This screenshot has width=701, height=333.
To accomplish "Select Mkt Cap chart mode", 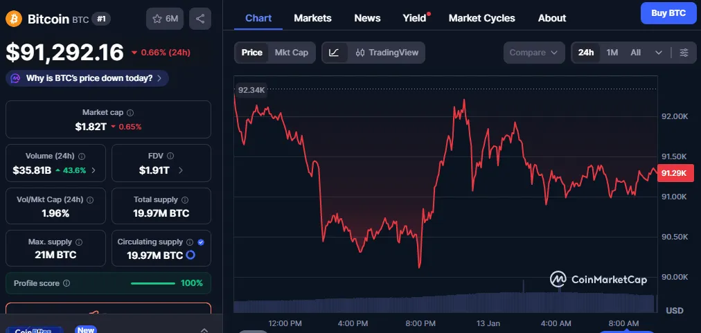I will [x=292, y=53].
